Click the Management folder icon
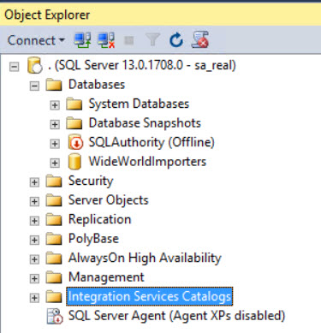The image size is (321, 333). tap(54, 277)
